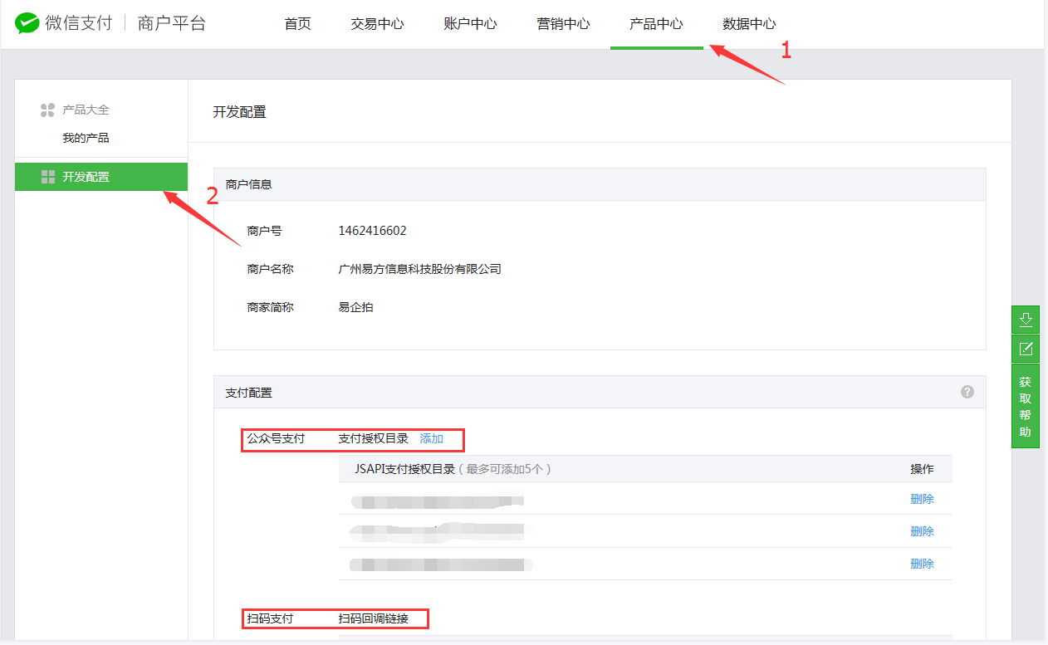Select 产品大全 in the sidebar

pyautogui.click(x=86, y=110)
